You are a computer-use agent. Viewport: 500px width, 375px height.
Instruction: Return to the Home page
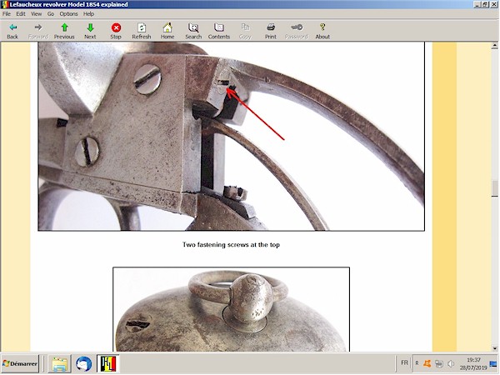[x=167, y=32]
